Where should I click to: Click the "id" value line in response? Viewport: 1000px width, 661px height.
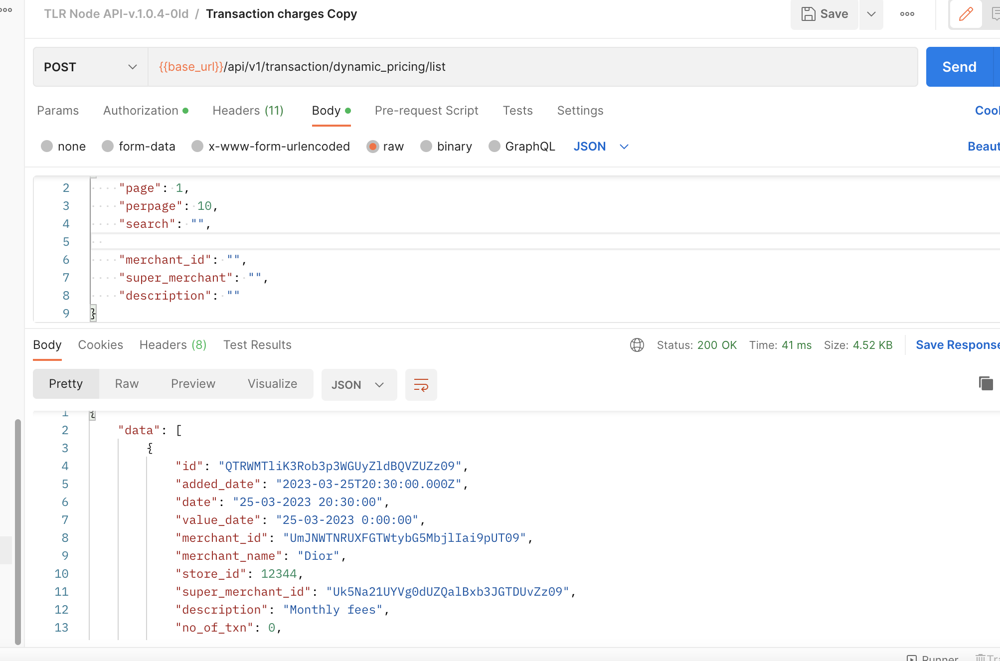point(322,466)
